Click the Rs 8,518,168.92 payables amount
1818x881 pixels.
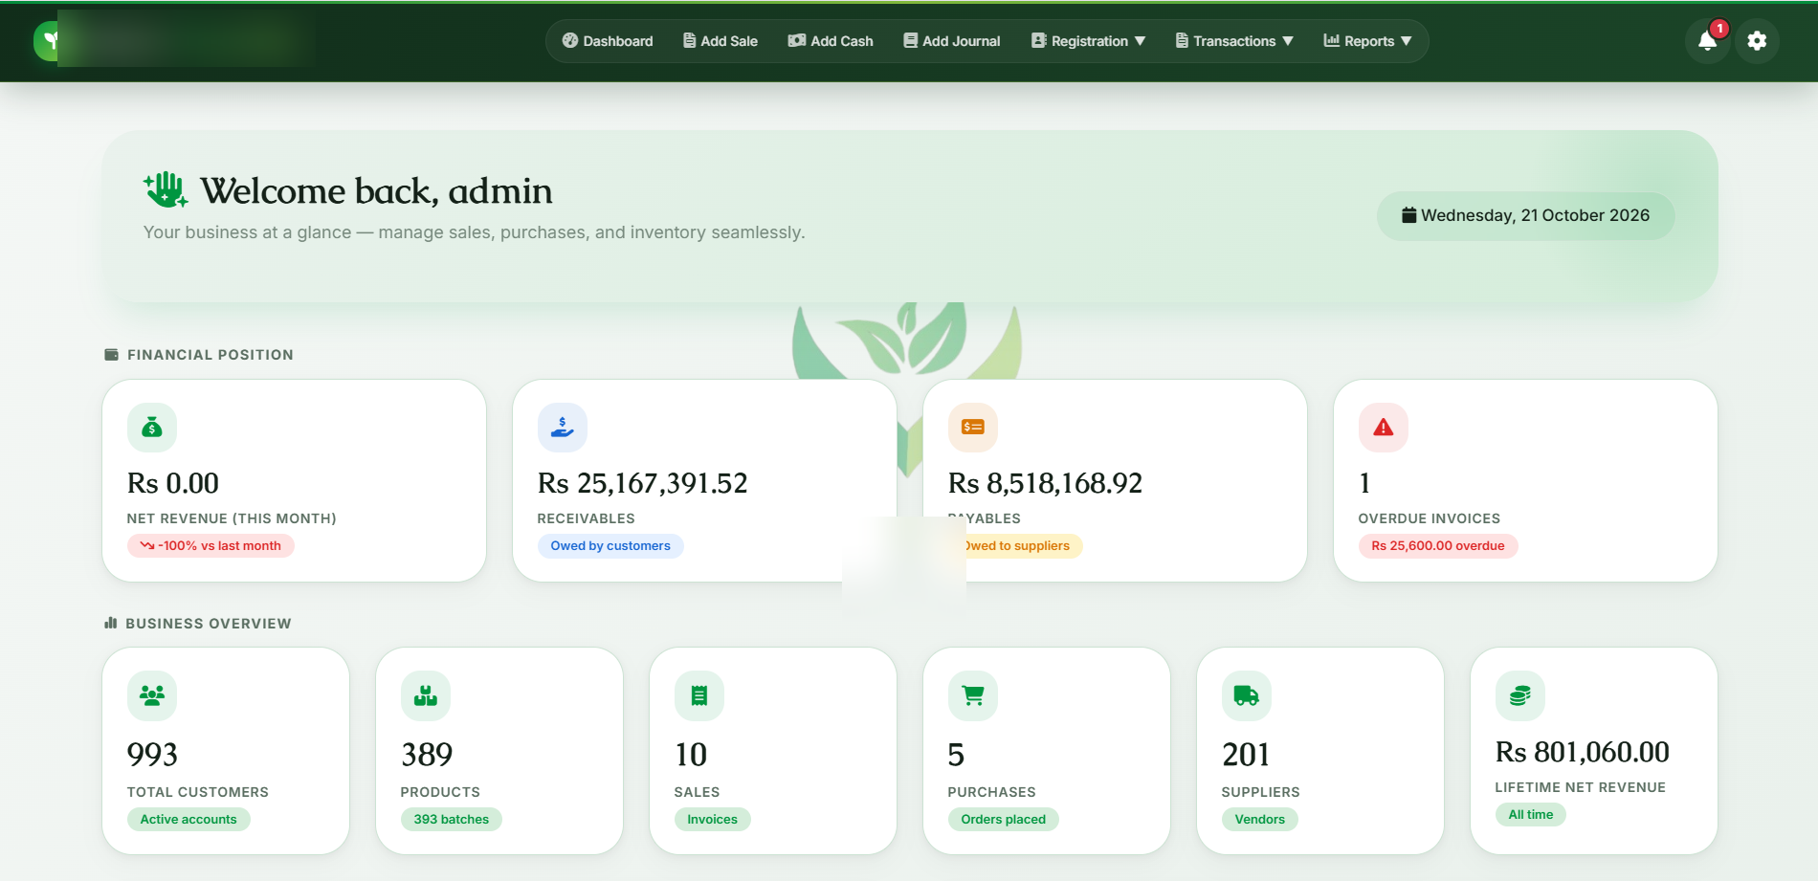[x=1046, y=483]
